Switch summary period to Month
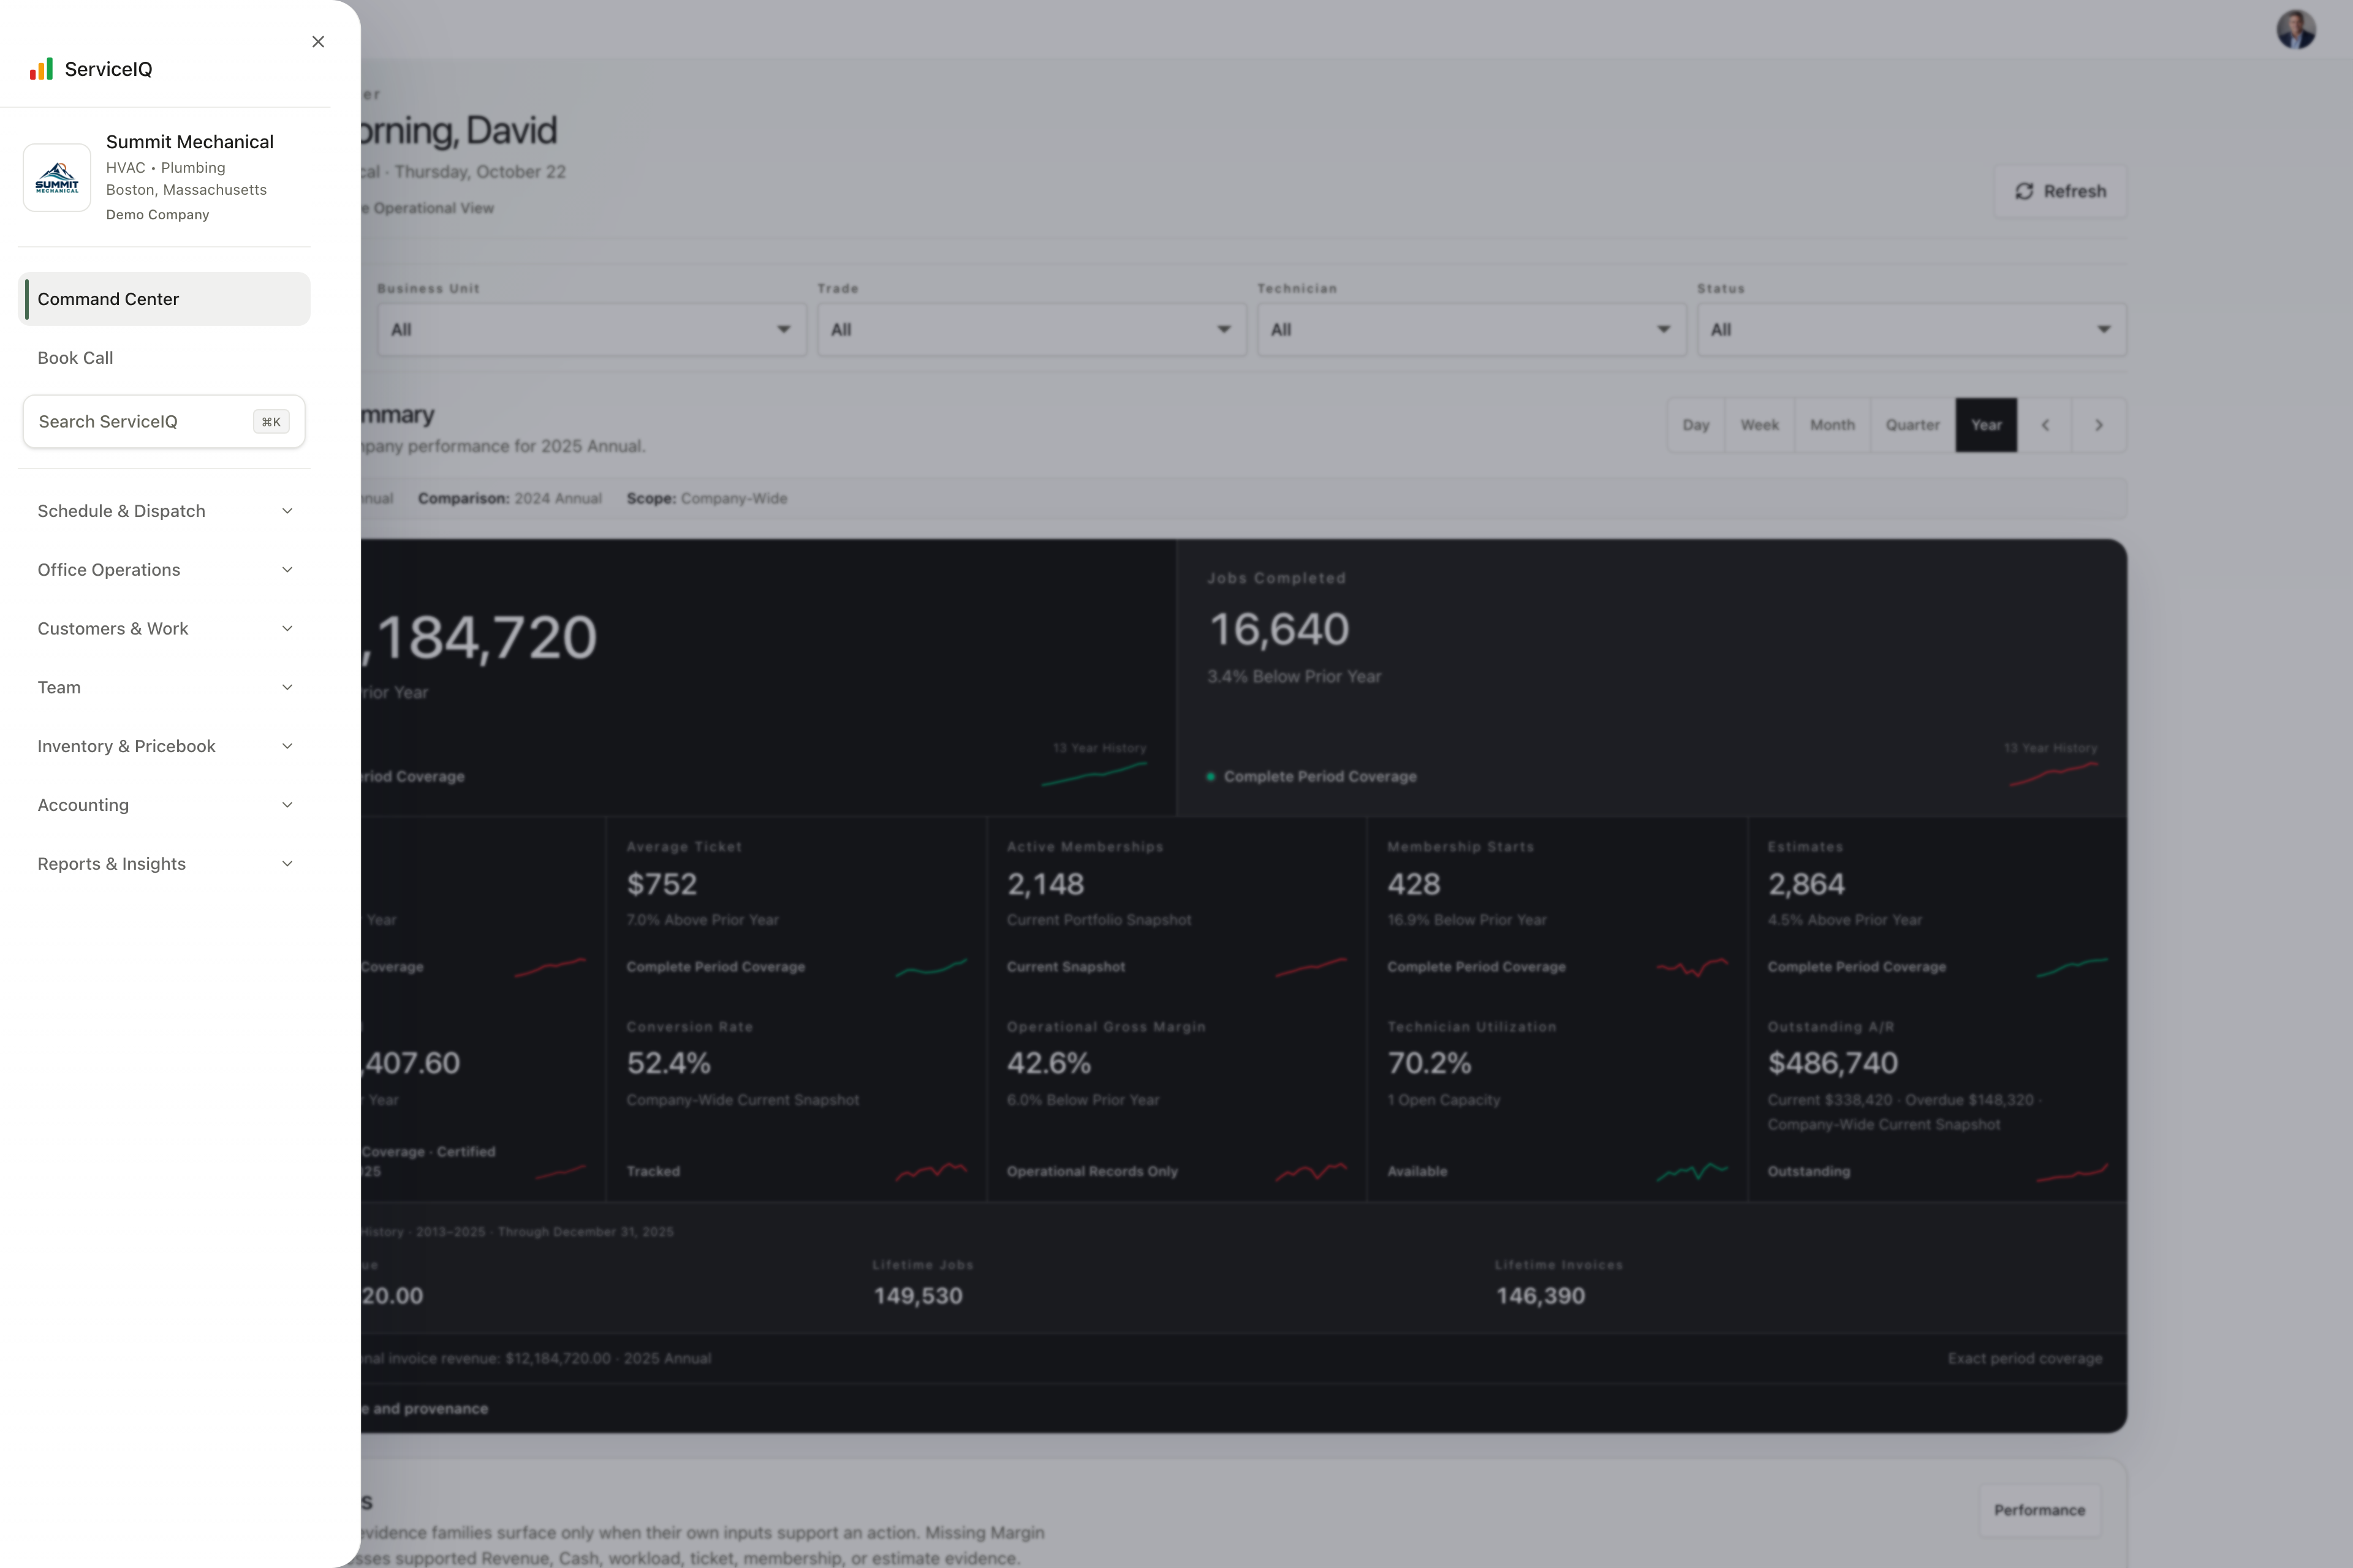The image size is (2353, 1568). [x=1832, y=425]
